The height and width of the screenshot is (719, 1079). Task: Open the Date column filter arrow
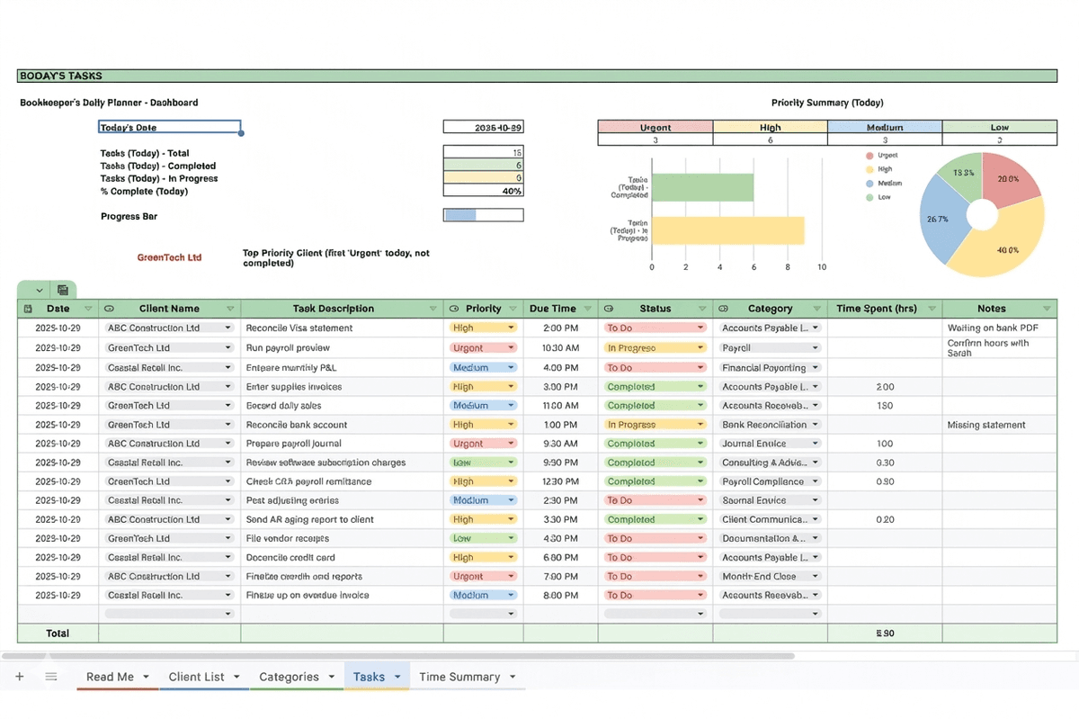(x=88, y=309)
